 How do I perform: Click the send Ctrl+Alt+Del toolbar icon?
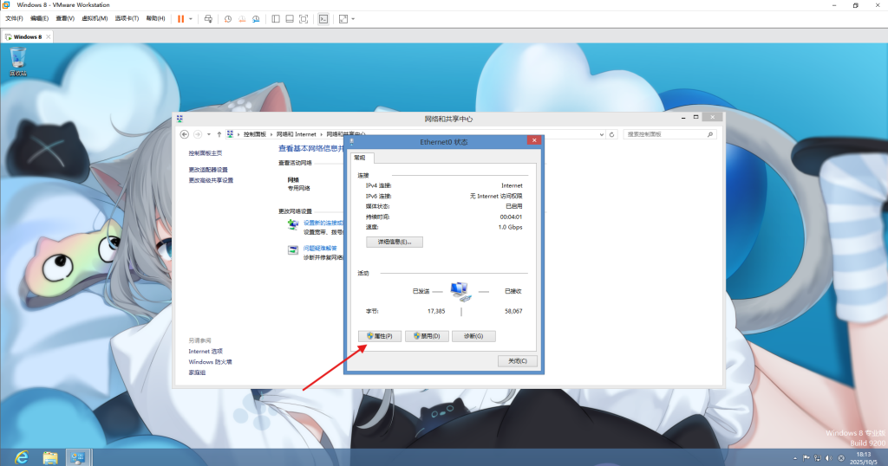pos(208,18)
